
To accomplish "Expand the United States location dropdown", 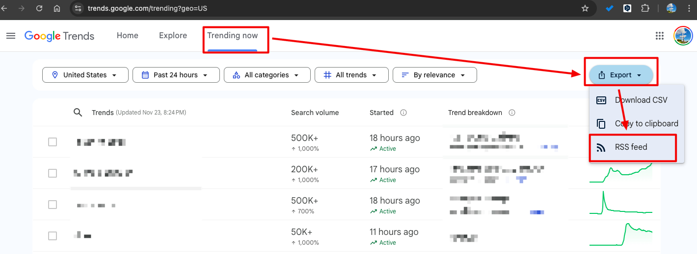I will [x=85, y=75].
